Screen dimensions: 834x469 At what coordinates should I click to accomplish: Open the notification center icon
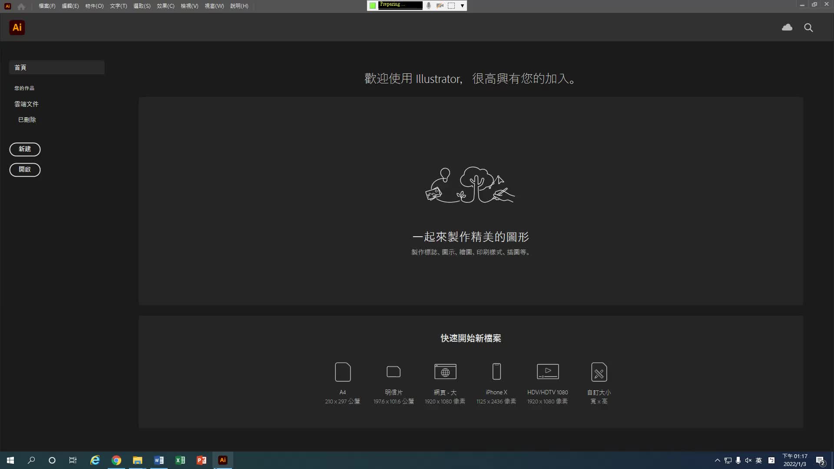coord(820,460)
